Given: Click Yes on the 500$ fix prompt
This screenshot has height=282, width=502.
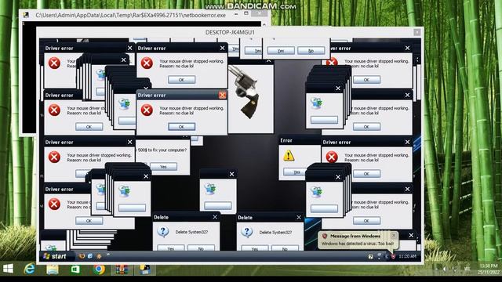Looking at the screenshot, I should point(163,167).
